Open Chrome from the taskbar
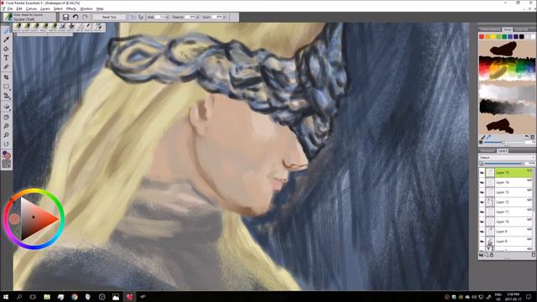 (75, 297)
